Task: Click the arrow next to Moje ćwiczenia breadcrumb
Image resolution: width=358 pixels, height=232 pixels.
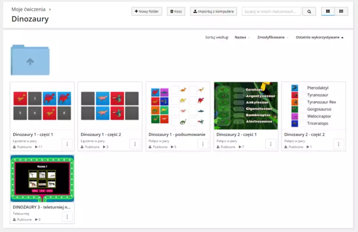Action: coord(50,10)
